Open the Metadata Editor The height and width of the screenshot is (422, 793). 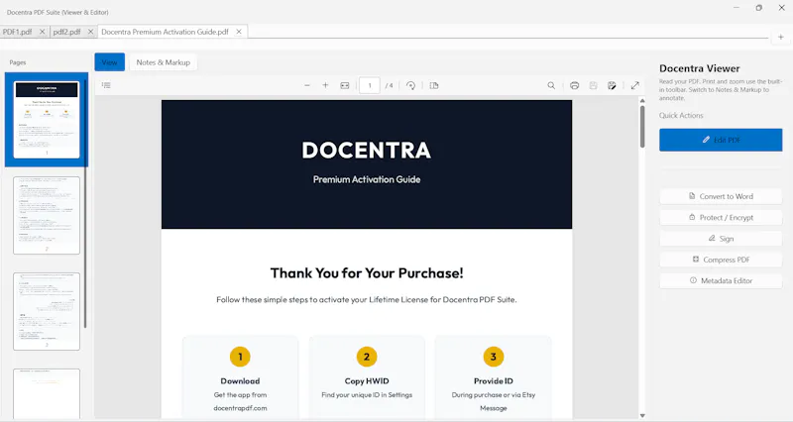click(721, 280)
